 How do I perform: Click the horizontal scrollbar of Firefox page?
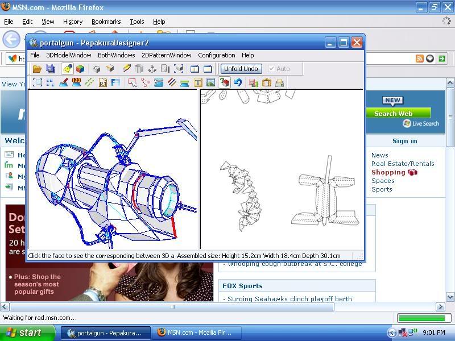point(172,307)
